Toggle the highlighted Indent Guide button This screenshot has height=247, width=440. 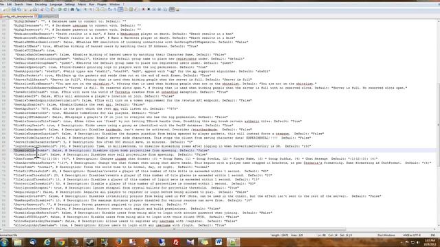click(120, 10)
